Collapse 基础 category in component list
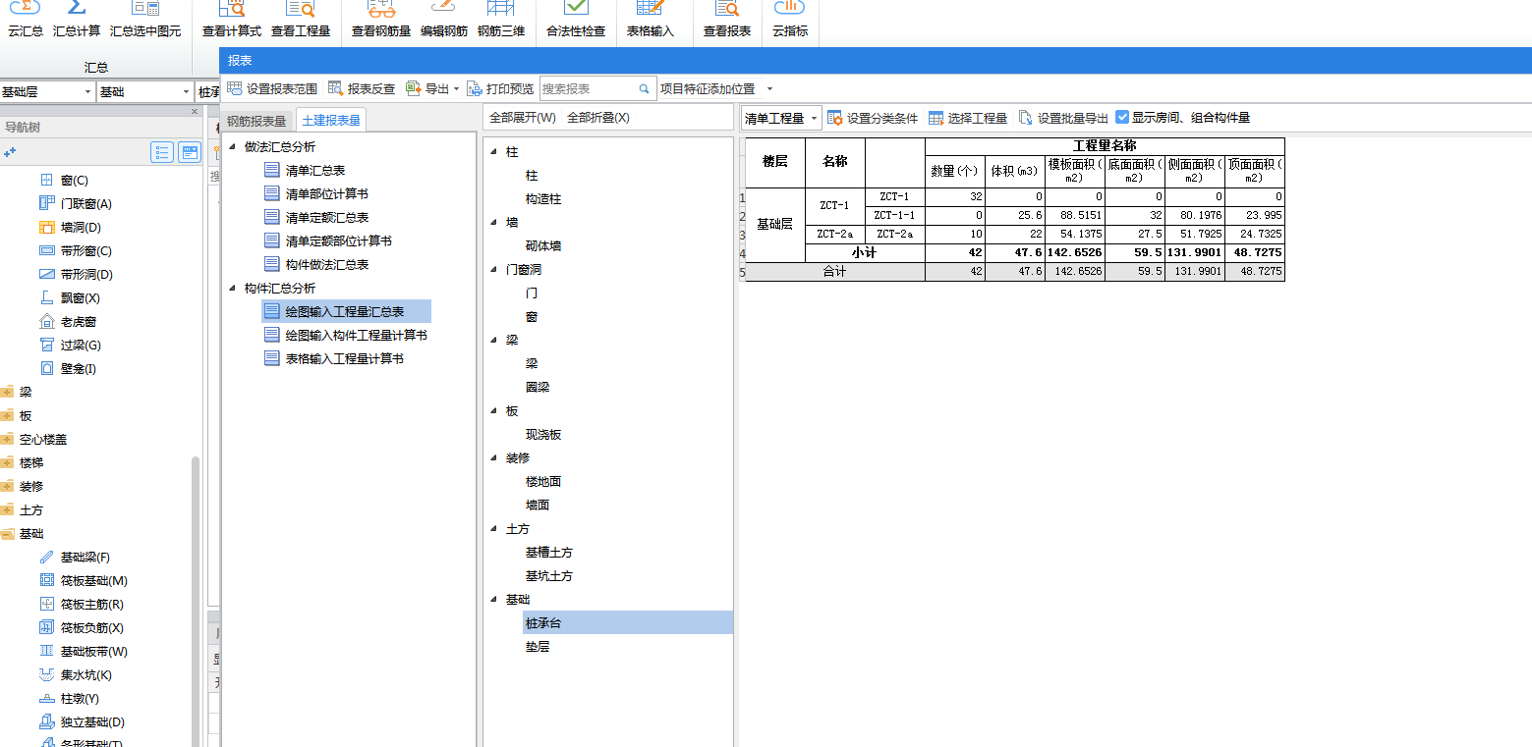 pyautogui.click(x=494, y=600)
